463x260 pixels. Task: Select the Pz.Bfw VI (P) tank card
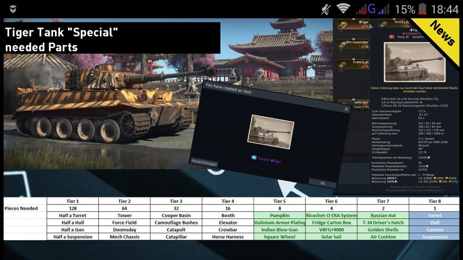point(354,64)
